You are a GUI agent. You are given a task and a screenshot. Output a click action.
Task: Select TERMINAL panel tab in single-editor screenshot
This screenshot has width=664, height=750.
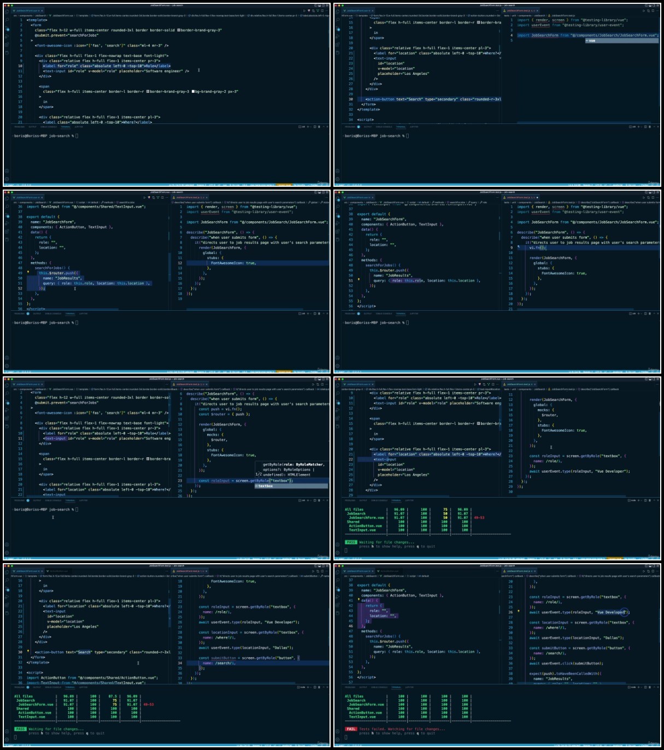65,126
